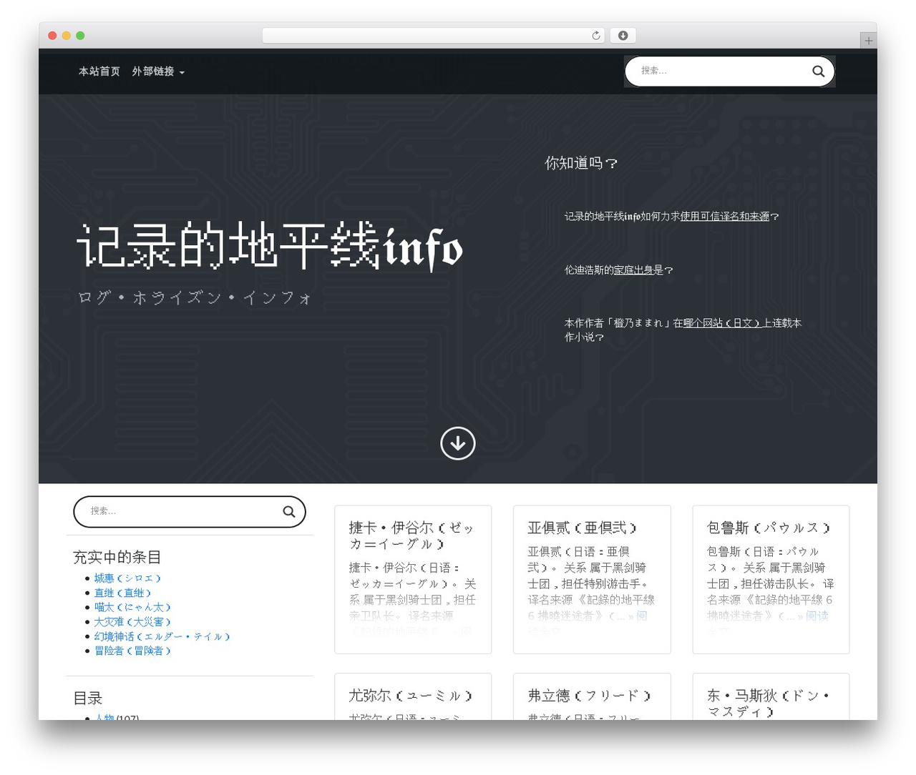Open sidebar entry 冒险者（冒険者）

point(132,651)
